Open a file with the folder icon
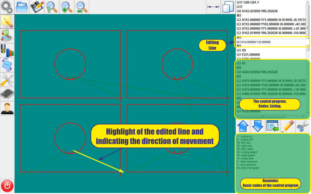The image size is (311, 194). coord(22,7)
